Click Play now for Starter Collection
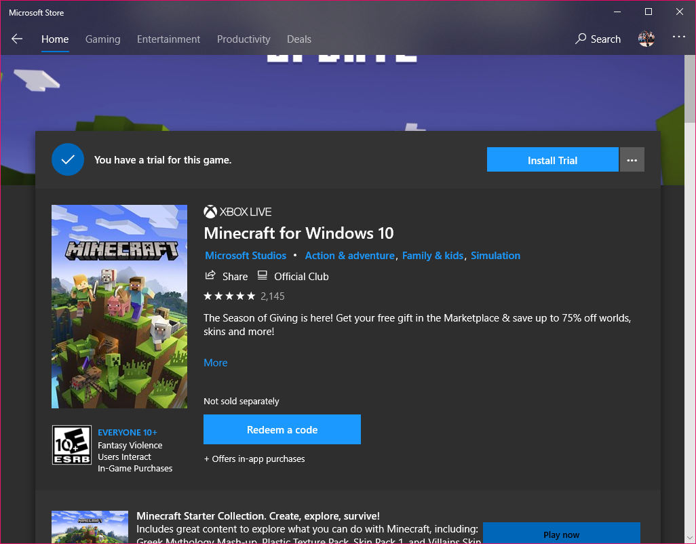 (x=561, y=533)
